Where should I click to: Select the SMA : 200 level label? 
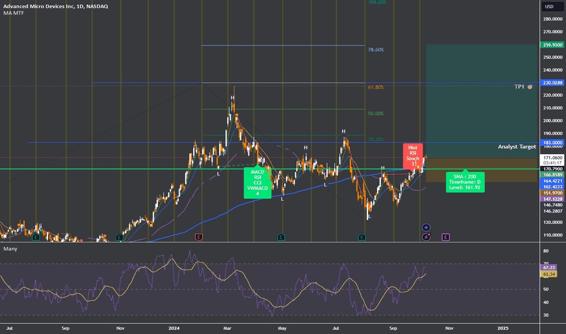[x=465, y=182]
